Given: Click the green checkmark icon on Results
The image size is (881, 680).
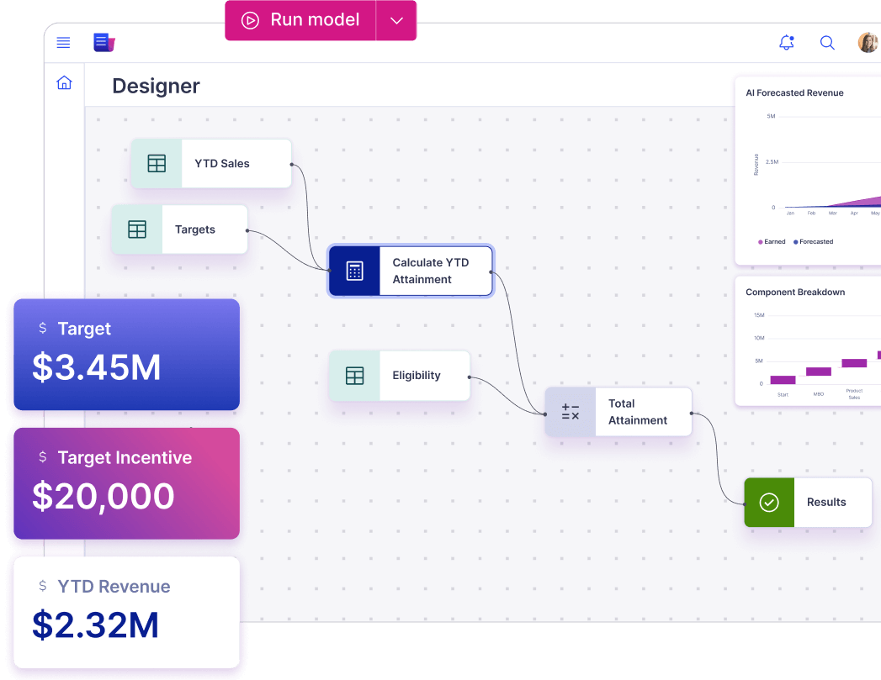Looking at the screenshot, I should [x=769, y=502].
